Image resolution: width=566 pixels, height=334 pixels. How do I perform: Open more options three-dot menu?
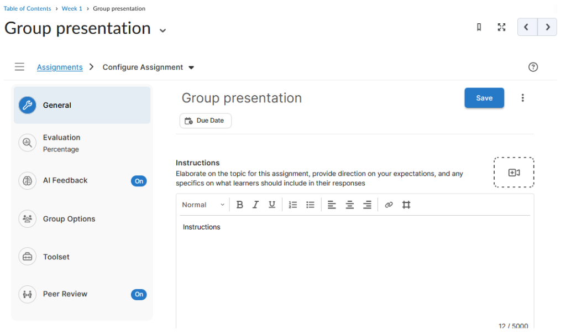pyautogui.click(x=522, y=98)
